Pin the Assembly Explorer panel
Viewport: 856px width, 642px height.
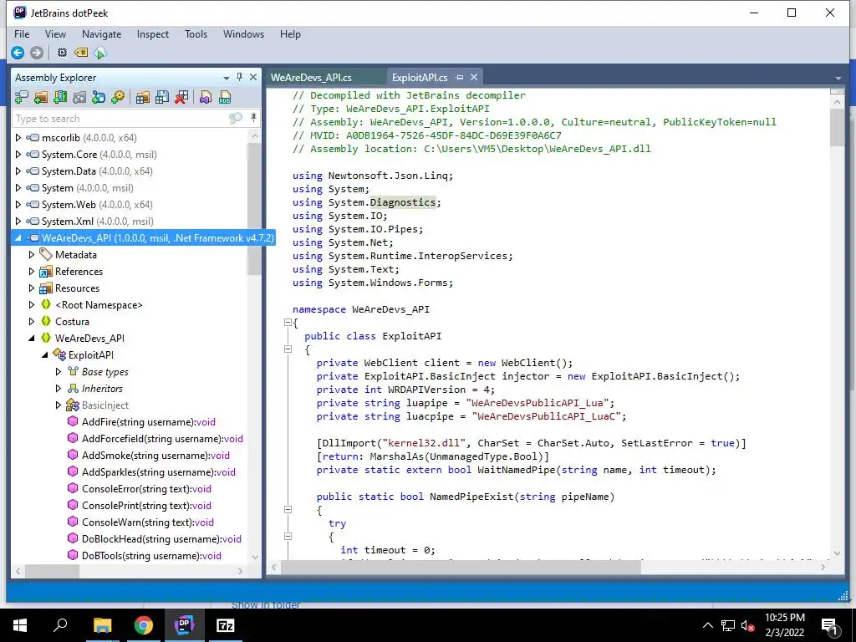tap(239, 78)
